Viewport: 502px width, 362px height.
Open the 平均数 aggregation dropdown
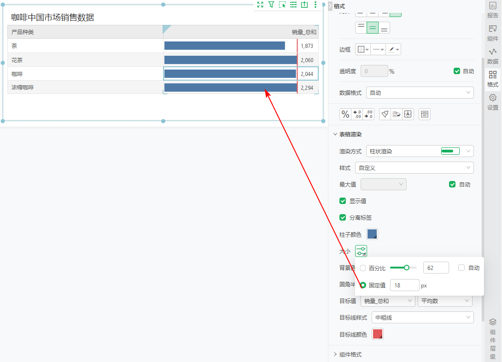[x=445, y=301]
